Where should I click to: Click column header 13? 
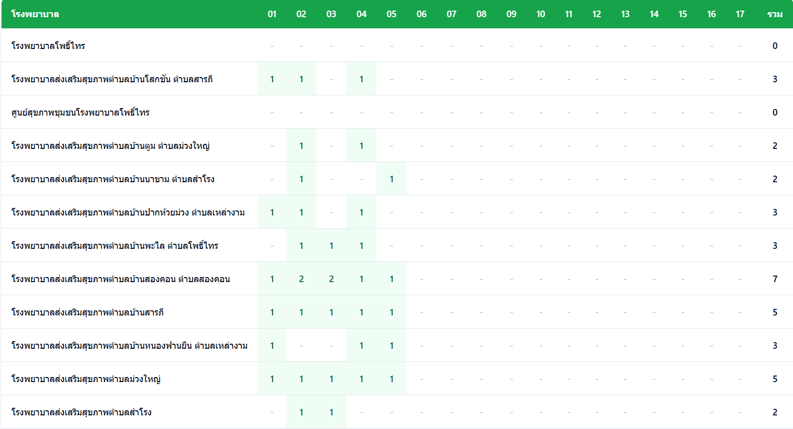coord(625,14)
